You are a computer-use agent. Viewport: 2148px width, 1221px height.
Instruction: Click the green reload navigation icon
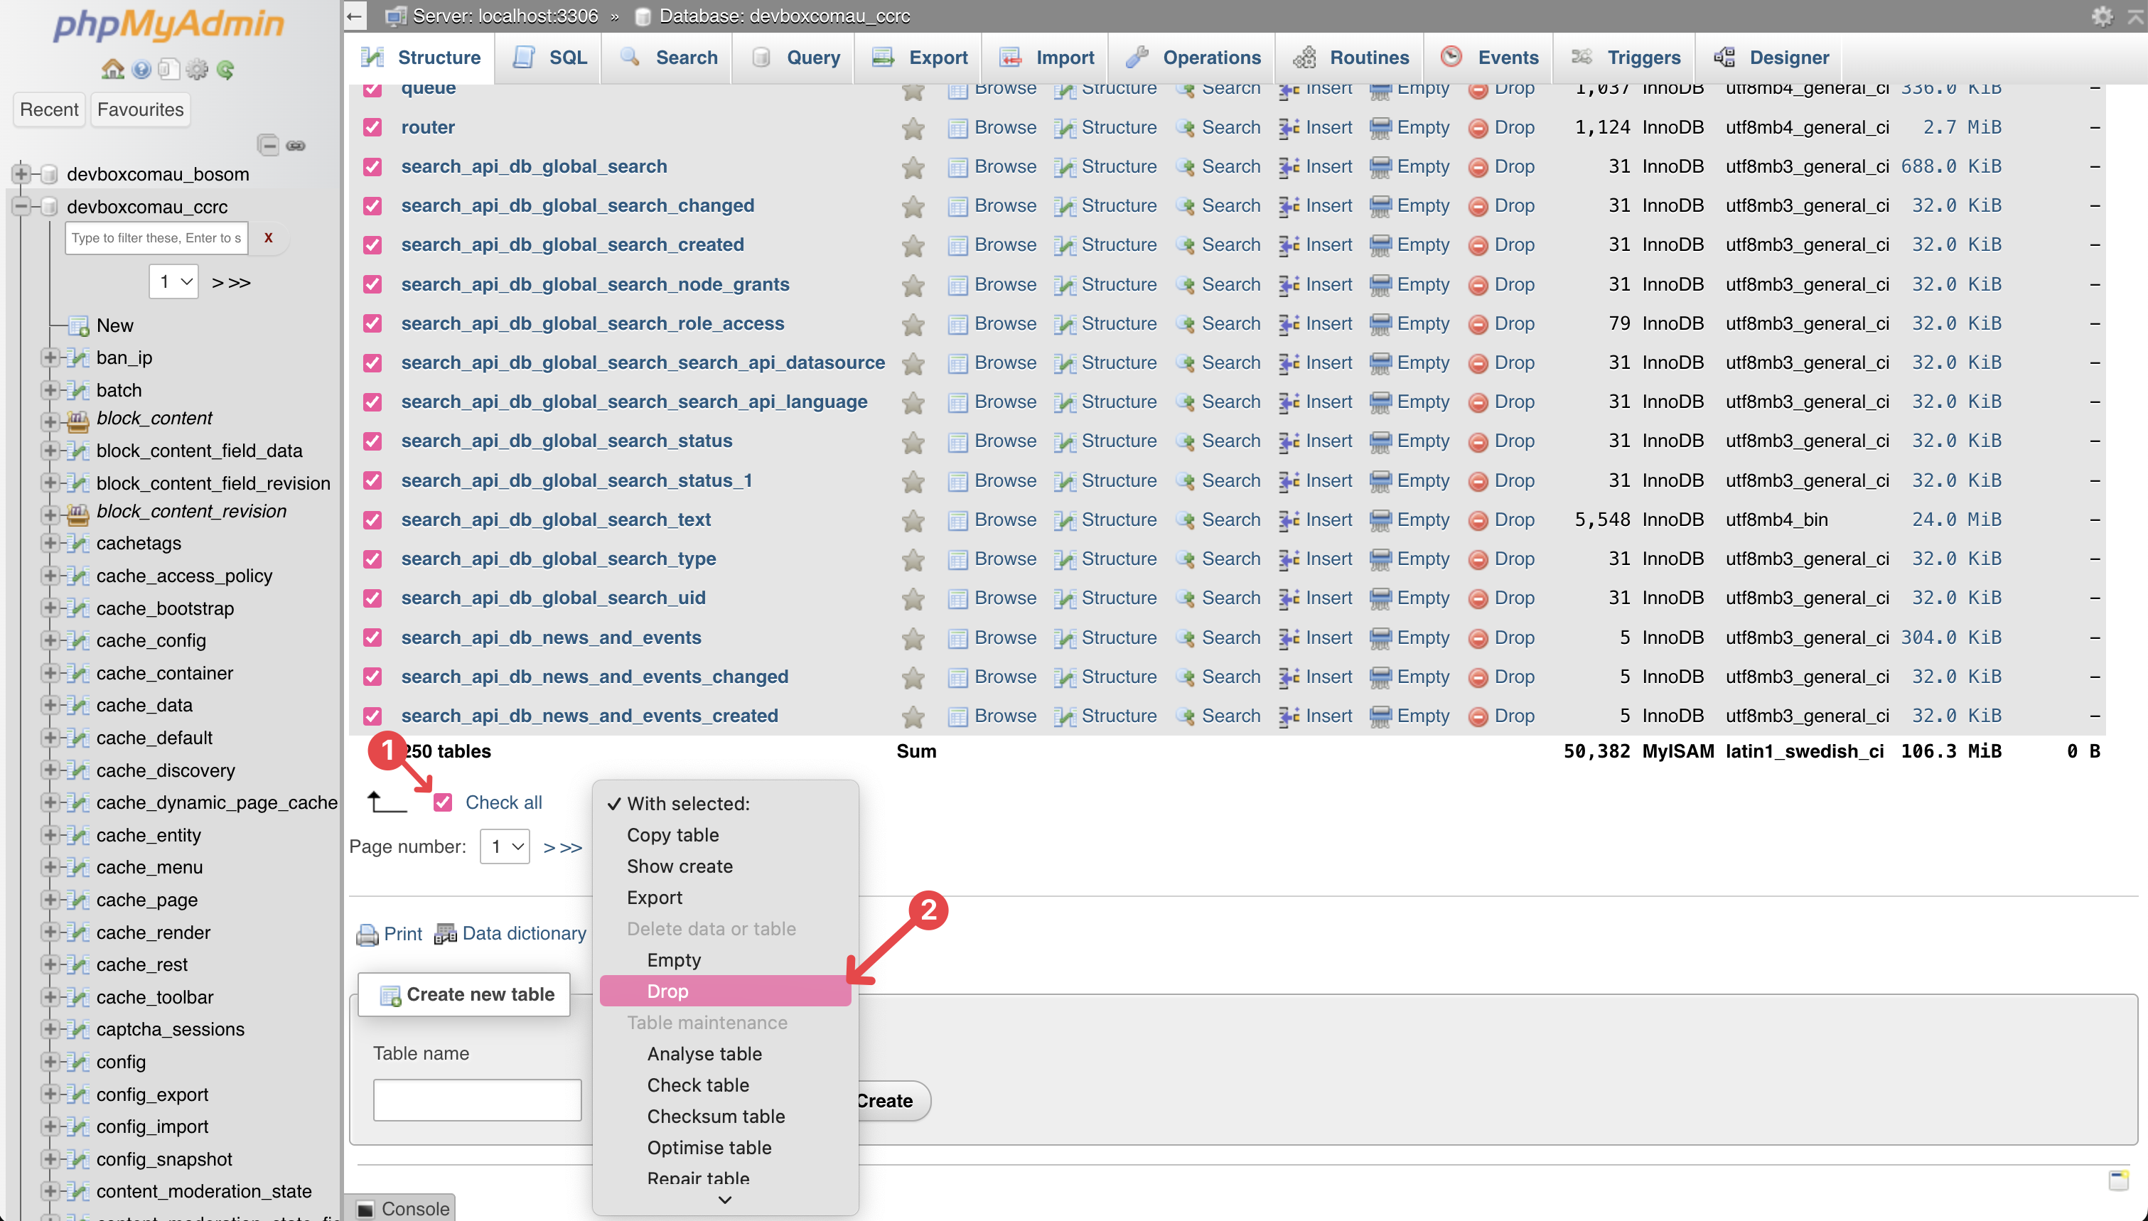(x=225, y=70)
